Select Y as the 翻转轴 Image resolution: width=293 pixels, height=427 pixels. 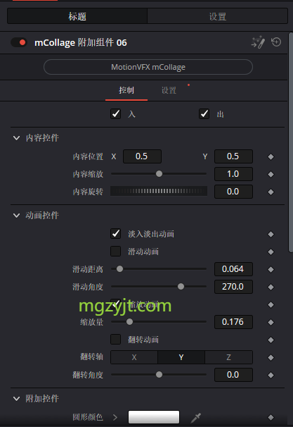(x=181, y=357)
